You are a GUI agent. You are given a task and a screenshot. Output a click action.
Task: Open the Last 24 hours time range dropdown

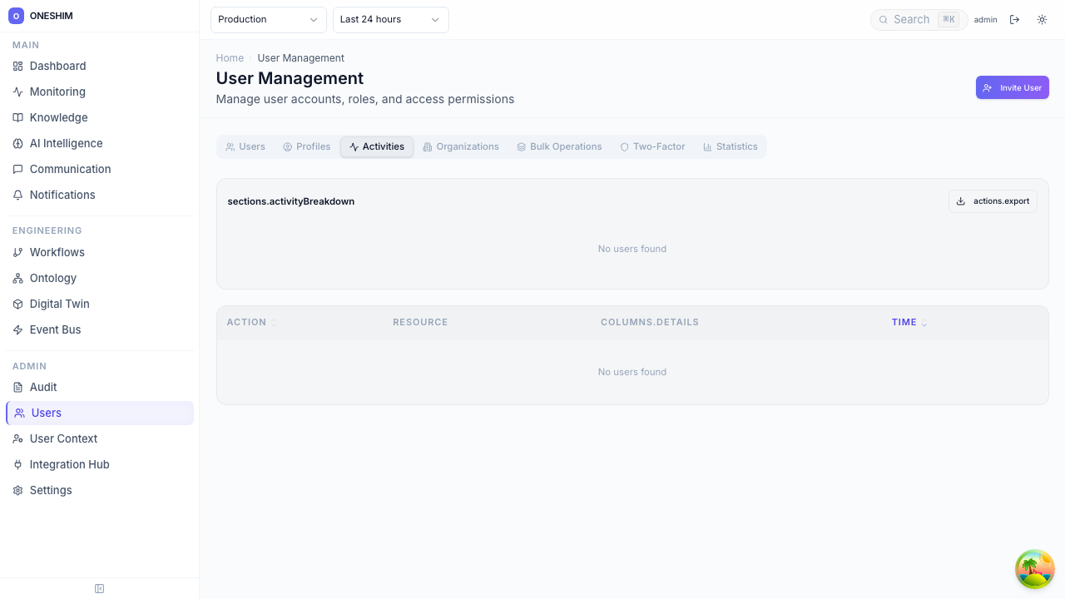(390, 20)
